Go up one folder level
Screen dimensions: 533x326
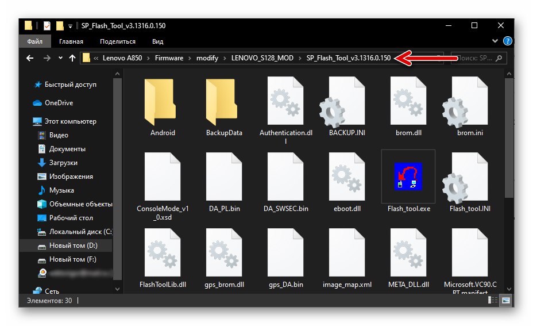click(72, 58)
